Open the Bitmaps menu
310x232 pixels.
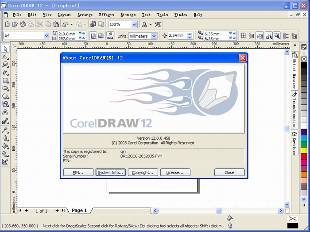coord(128,15)
